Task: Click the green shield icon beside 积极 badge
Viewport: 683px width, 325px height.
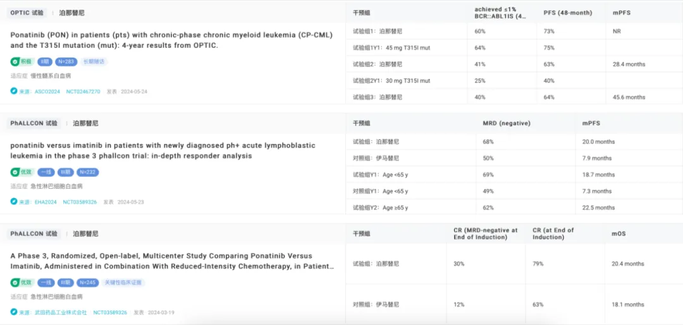Action: [15, 62]
